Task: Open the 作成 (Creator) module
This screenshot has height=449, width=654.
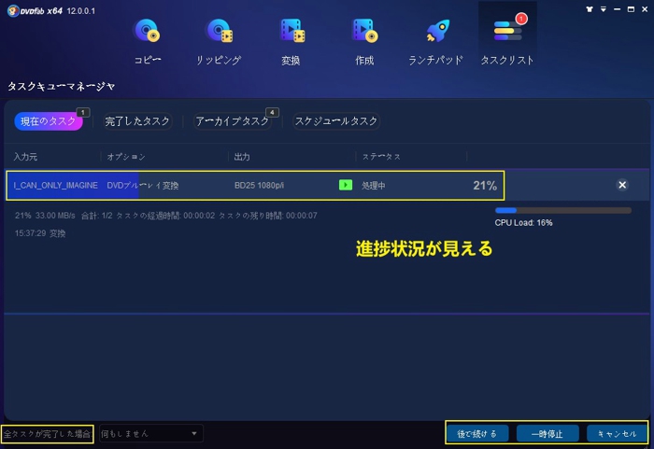Action: [364, 41]
